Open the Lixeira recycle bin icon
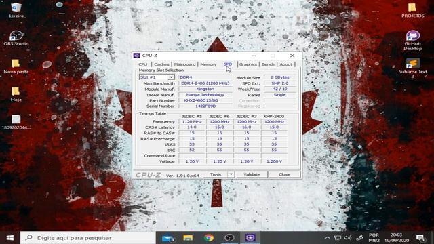Image resolution: width=434 pixels, height=244 pixels. tap(16, 10)
